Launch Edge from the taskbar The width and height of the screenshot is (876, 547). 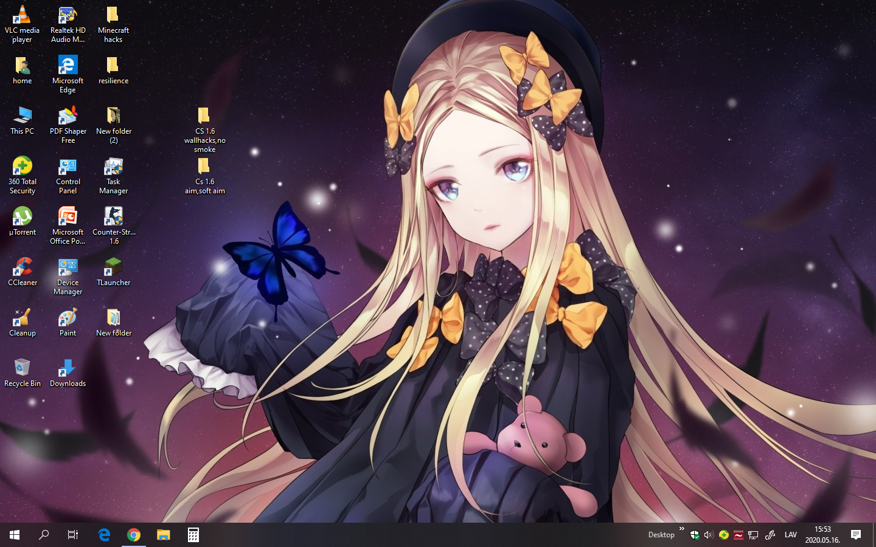click(104, 535)
